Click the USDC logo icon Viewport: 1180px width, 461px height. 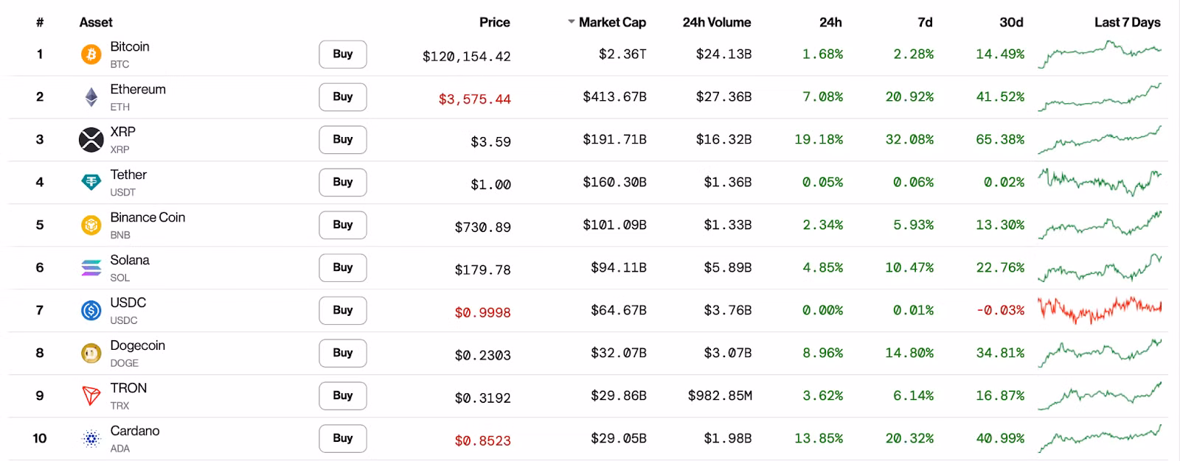91,311
